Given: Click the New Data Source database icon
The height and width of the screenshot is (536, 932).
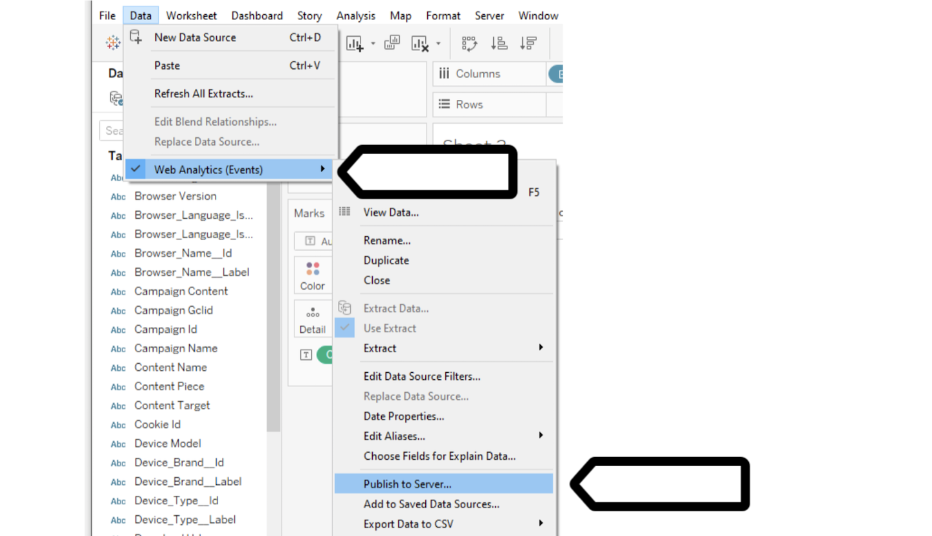Looking at the screenshot, I should 136,37.
